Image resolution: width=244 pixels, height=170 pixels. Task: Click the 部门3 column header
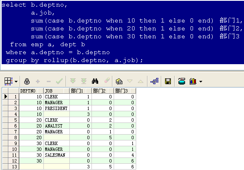(x=125, y=91)
